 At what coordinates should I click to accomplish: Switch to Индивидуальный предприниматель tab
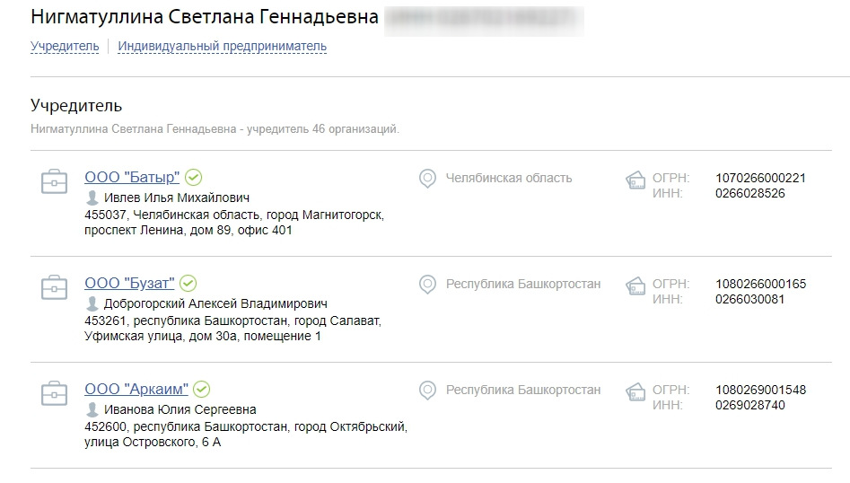point(223,47)
